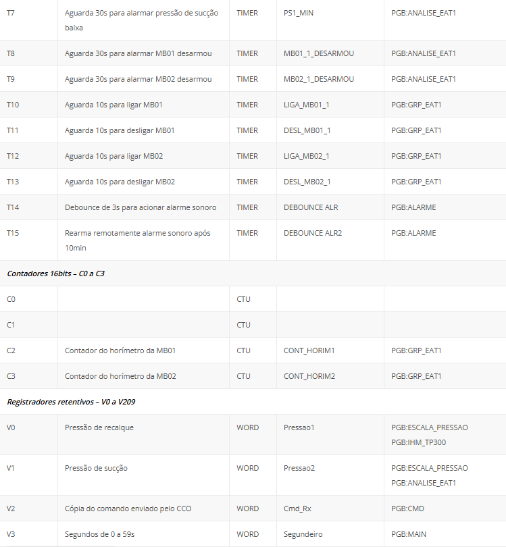
Task: Click the CONT_HORIM2 tag cell
Action: (x=309, y=376)
